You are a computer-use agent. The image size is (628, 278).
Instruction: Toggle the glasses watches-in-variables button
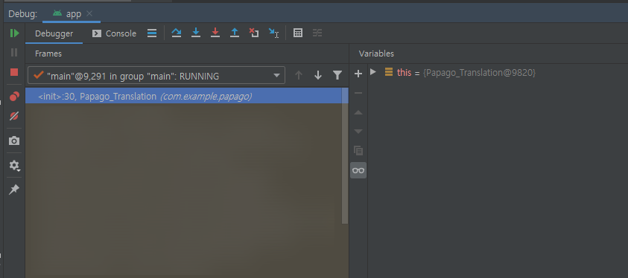coord(358,170)
